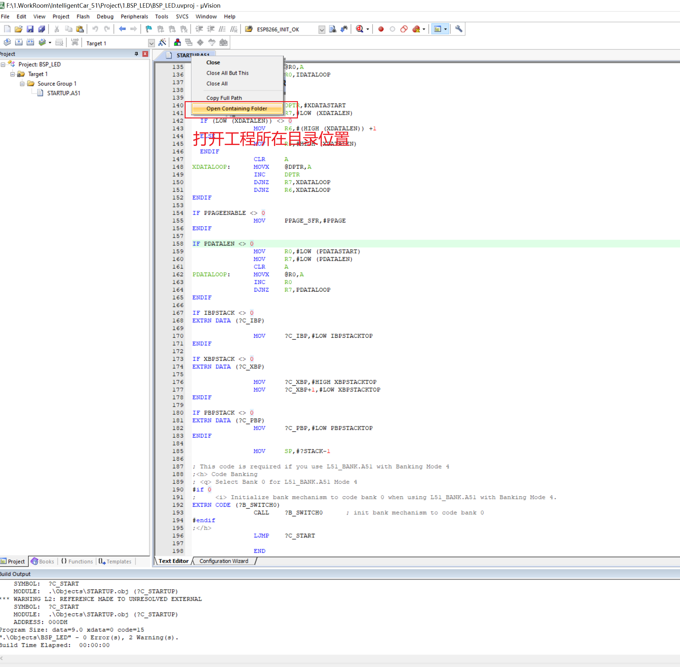
Task: Switch to the Books panel tab
Action: pos(42,561)
